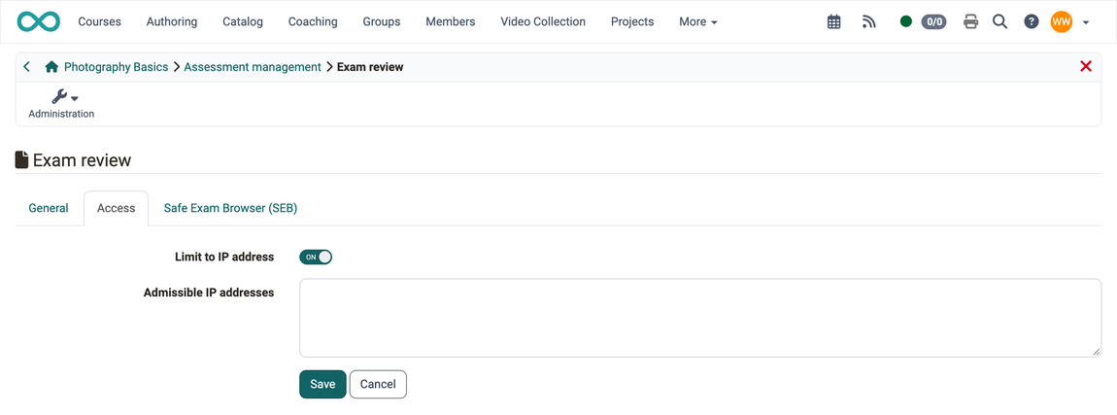1117x415 pixels.
Task: Select the Access tab
Action: click(x=117, y=208)
